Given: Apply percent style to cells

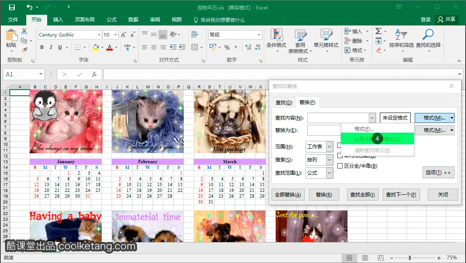Looking at the screenshot, I should [227, 47].
